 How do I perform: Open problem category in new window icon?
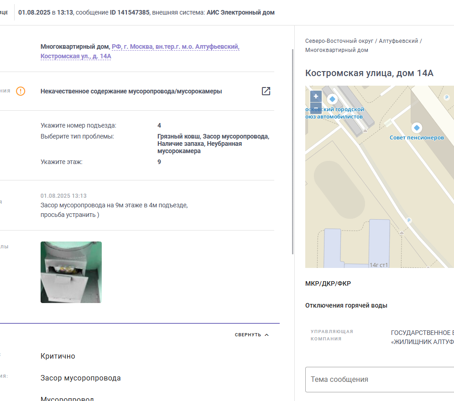coord(266,91)
